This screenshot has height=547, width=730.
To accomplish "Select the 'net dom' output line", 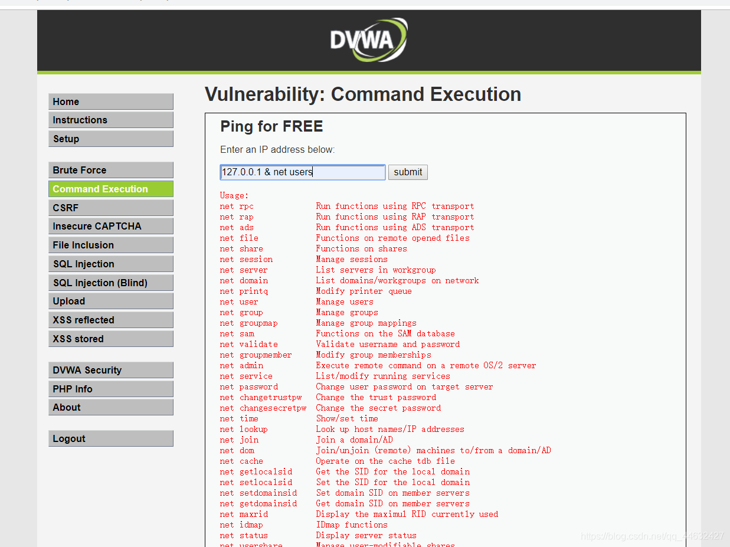I will coord(385,450).
